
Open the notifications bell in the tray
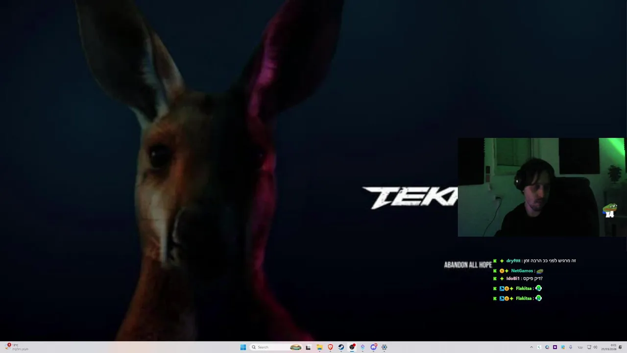point(620,347)
